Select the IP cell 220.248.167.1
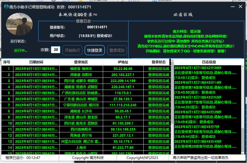Image resolution: width=247 pixels, height=163 pixels. [x=123, y=87]
